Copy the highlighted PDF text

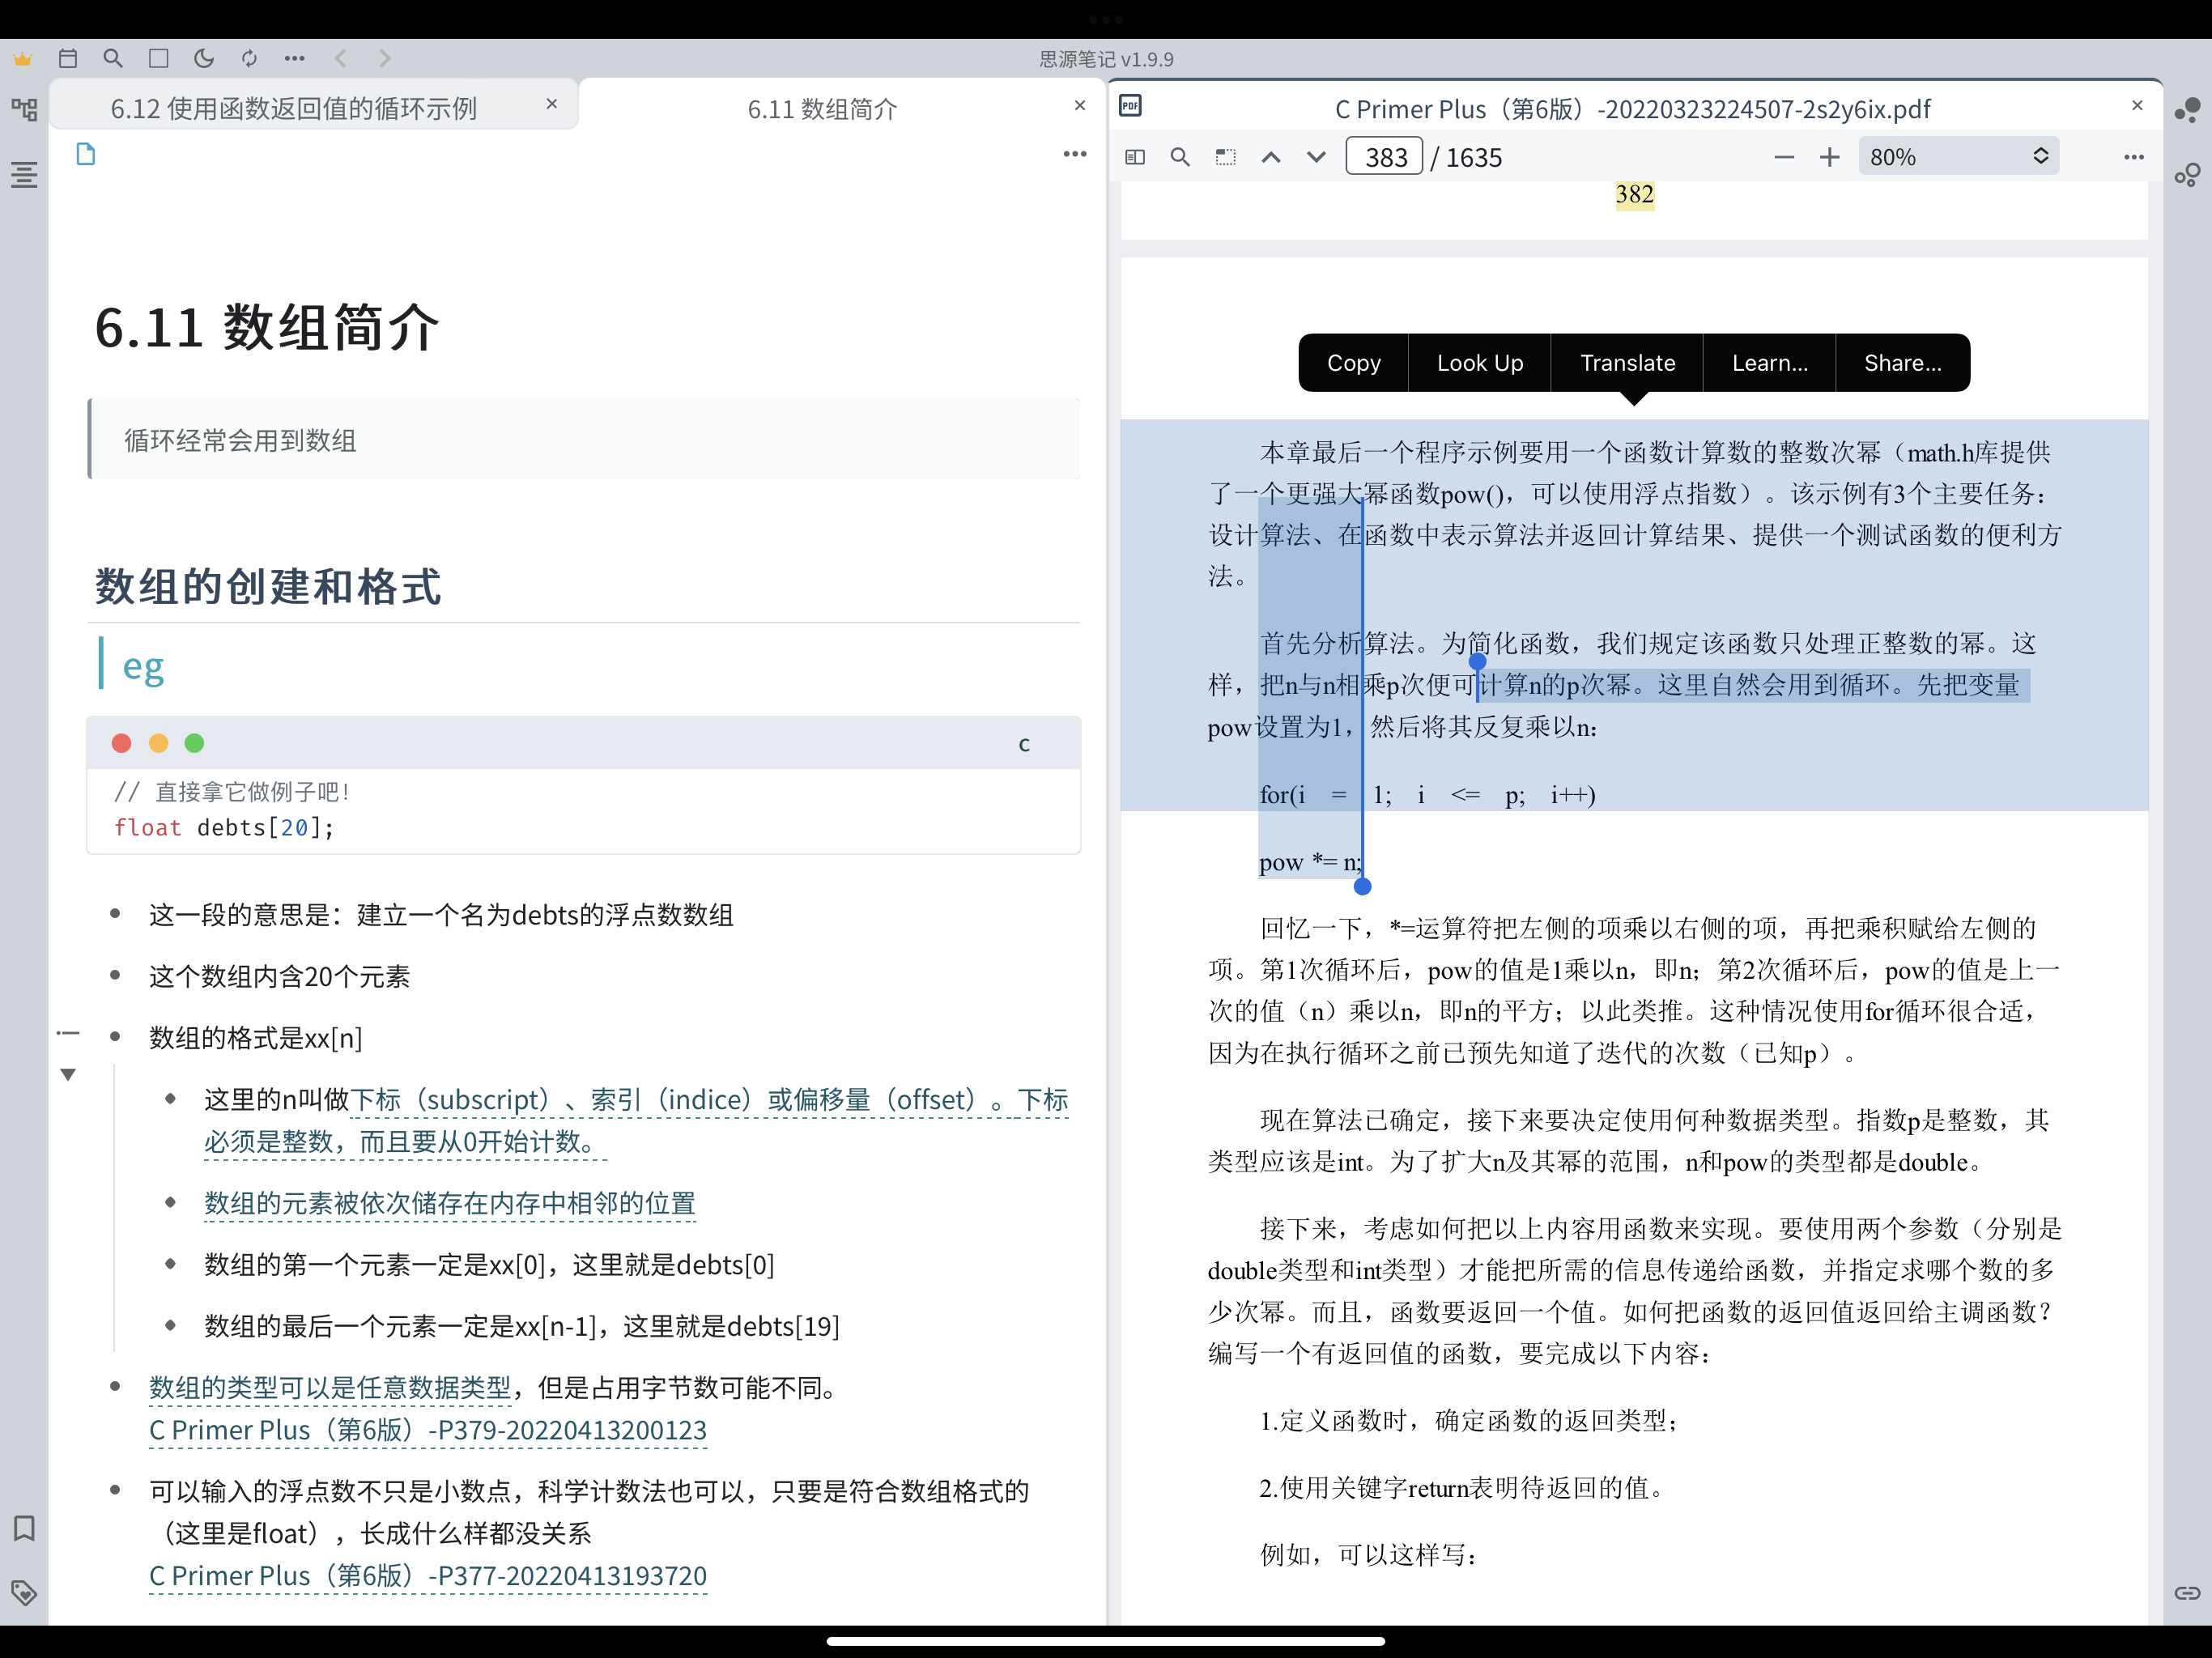(x=1353, y=362)
